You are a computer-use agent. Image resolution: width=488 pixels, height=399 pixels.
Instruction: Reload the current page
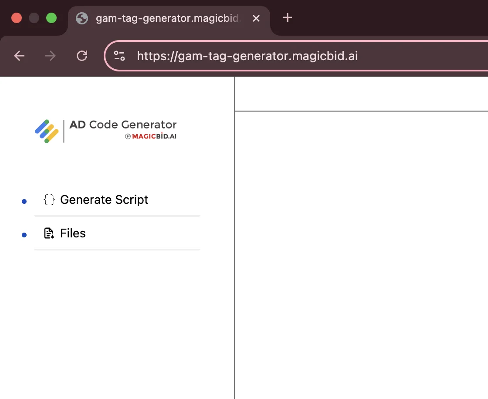coord(82,56)
